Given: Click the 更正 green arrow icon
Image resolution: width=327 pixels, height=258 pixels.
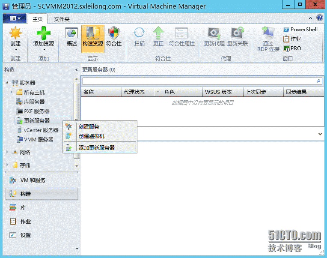Looking at the screenshot, I should (158, 33).
